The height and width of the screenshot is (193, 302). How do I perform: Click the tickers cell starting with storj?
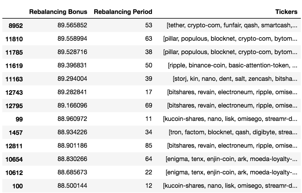pyautogui.click(x=235, y=78)
